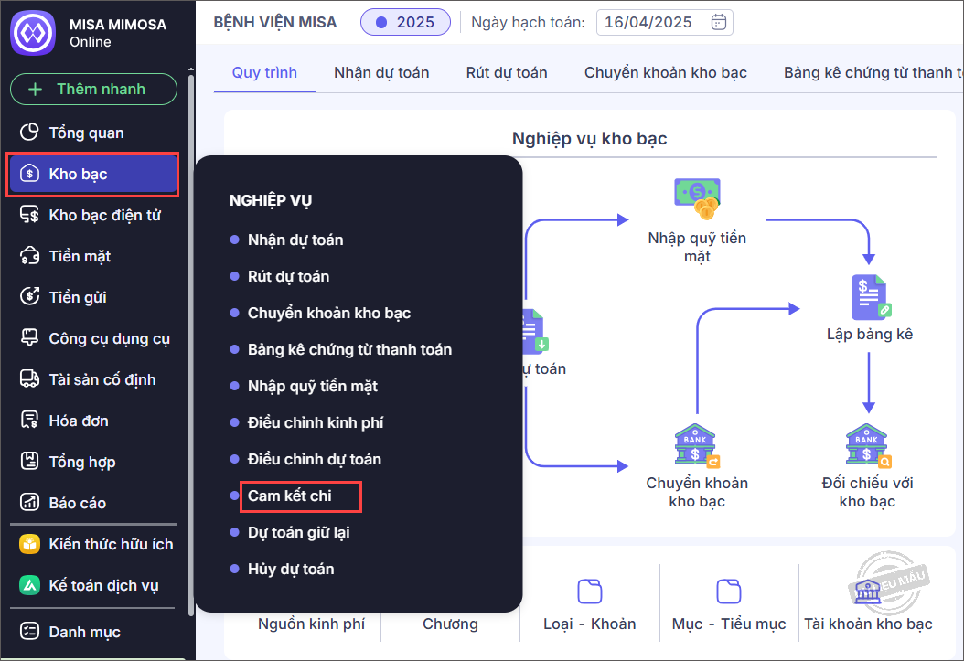Click the Kho bạc sidebar icon

(x=29, y=174)
